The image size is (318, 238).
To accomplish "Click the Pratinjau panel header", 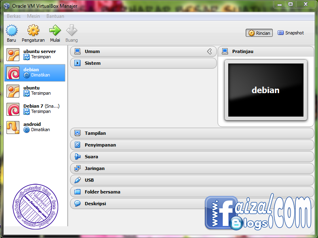I will 266,51.
